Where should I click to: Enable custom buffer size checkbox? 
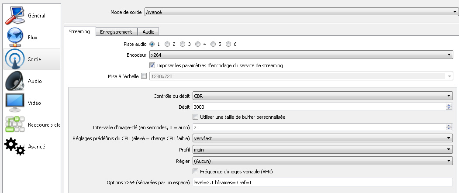(195, 117)
